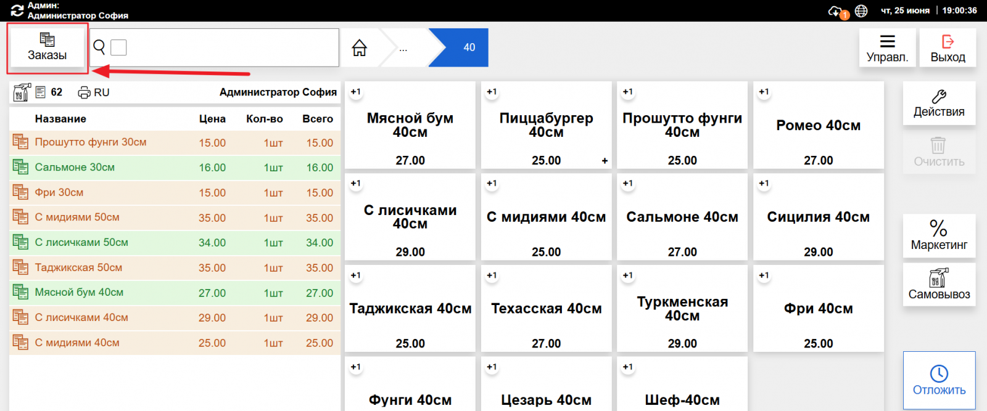Add Туркменская 40см product tile
The image size is (987, 411).
pos(682,309)
